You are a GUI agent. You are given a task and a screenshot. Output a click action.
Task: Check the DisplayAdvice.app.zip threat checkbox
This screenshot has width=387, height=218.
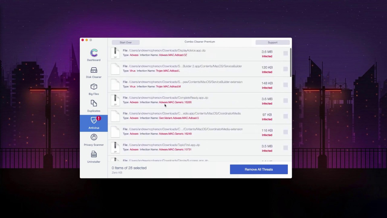tap(285, 53)
